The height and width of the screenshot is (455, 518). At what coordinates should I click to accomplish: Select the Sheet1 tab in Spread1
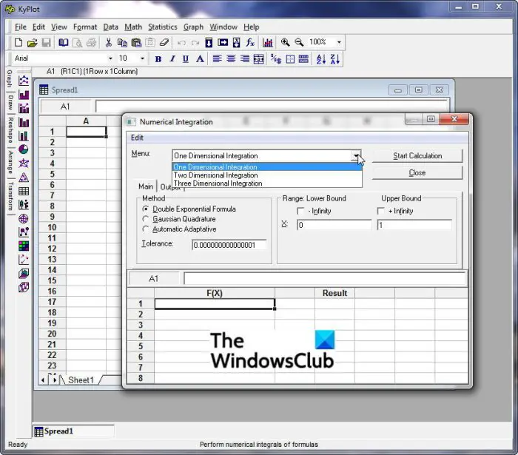point(81,380)
